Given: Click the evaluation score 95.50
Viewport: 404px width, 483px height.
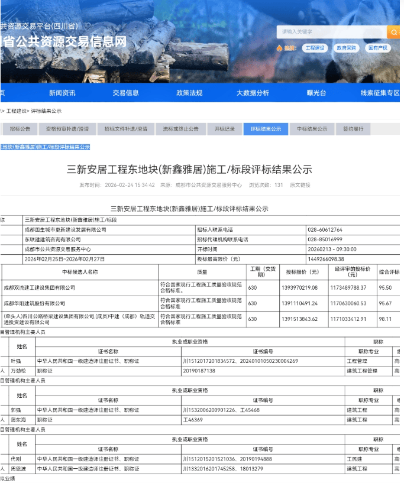Looking at the screenshot, I should point(385,288).
